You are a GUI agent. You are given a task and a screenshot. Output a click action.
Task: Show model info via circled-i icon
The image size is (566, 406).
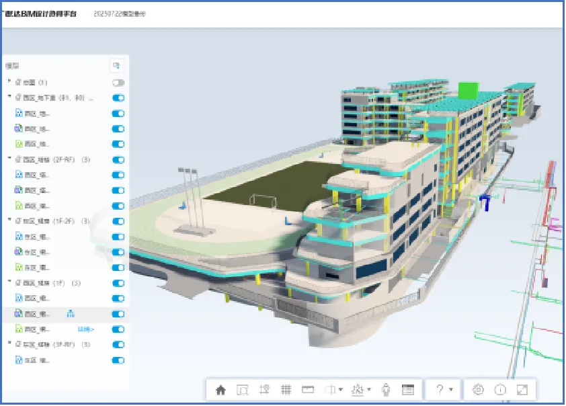500,390
